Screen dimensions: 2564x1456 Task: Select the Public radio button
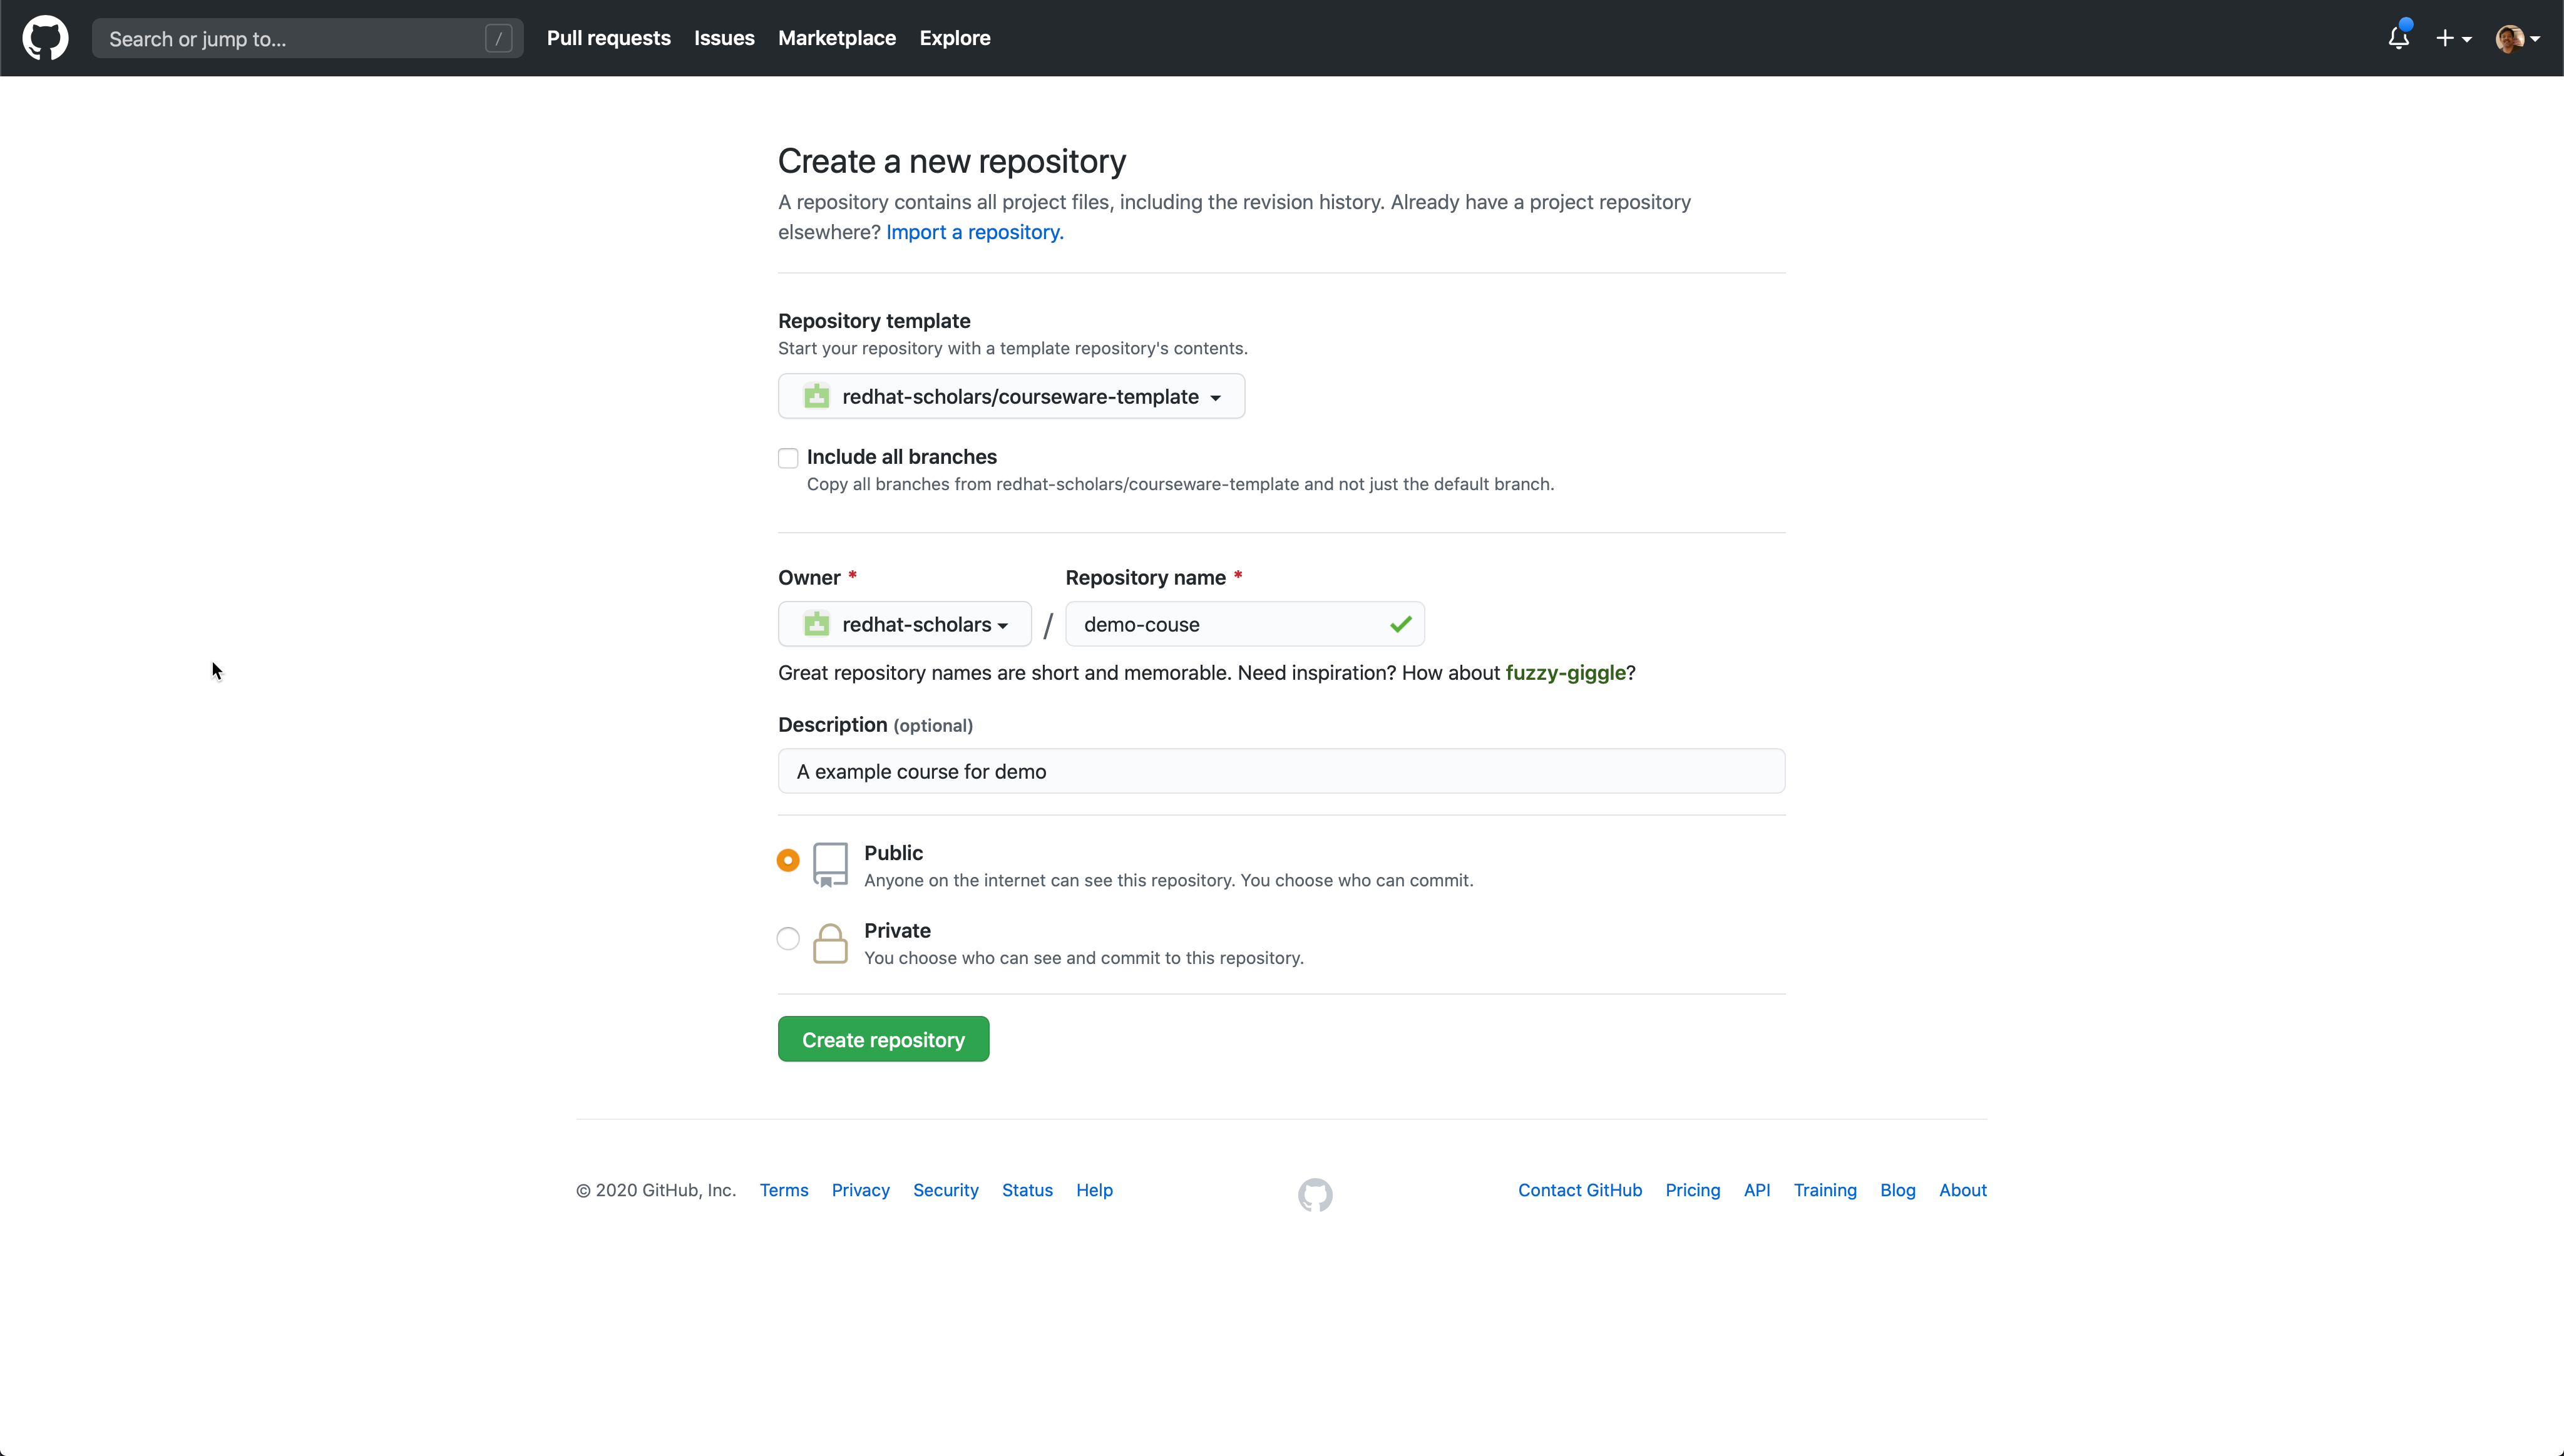[x=787, y=859]
